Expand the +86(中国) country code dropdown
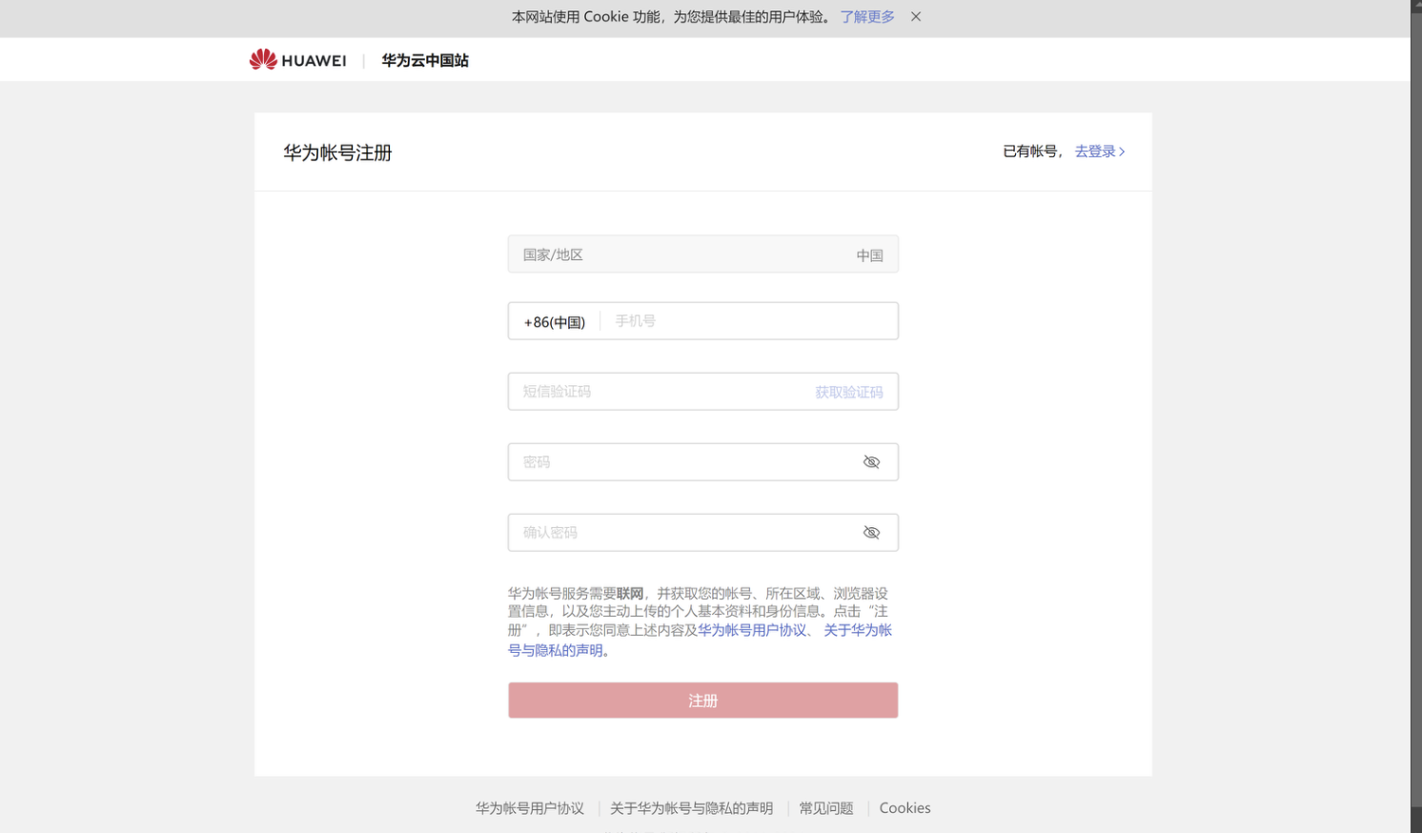 [x=555, y=322]
